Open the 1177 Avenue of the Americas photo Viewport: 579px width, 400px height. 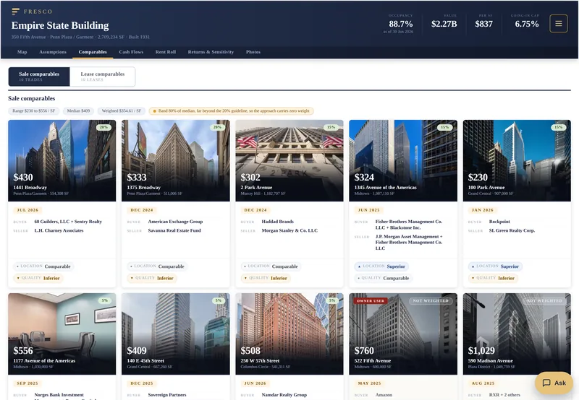click(62, 334)
